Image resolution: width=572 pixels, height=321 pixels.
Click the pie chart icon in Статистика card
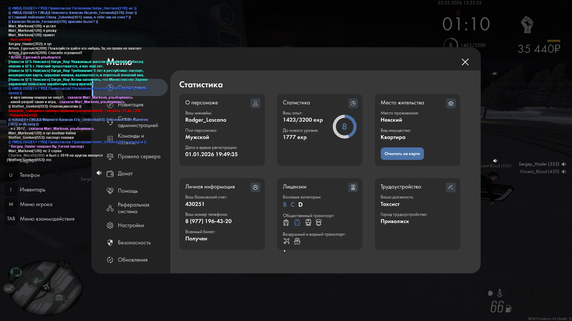click(353, 103)
